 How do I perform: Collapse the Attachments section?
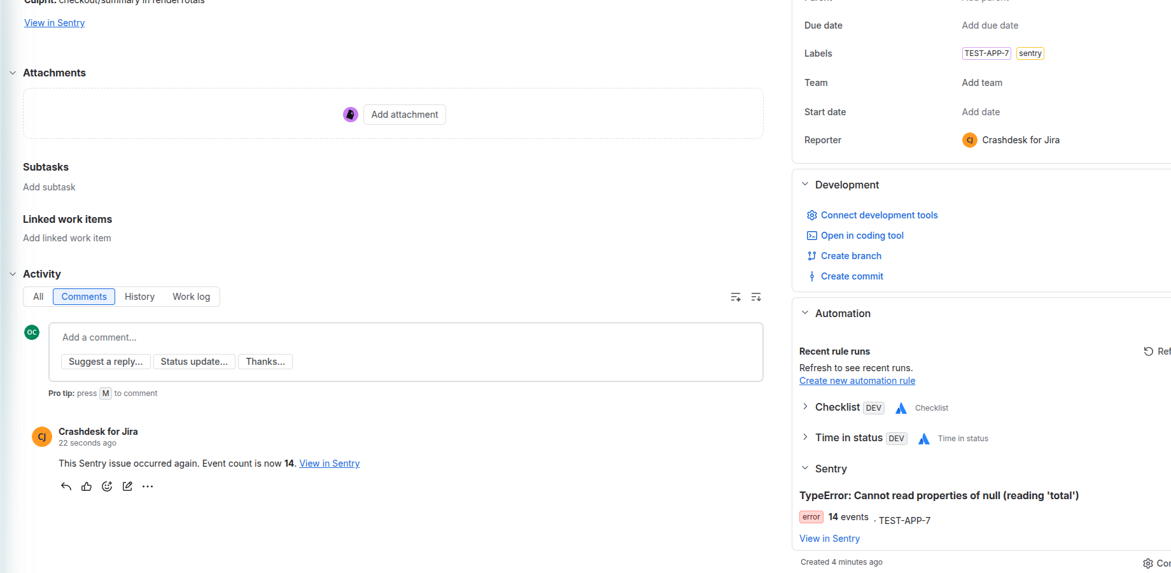coord(13,73)
